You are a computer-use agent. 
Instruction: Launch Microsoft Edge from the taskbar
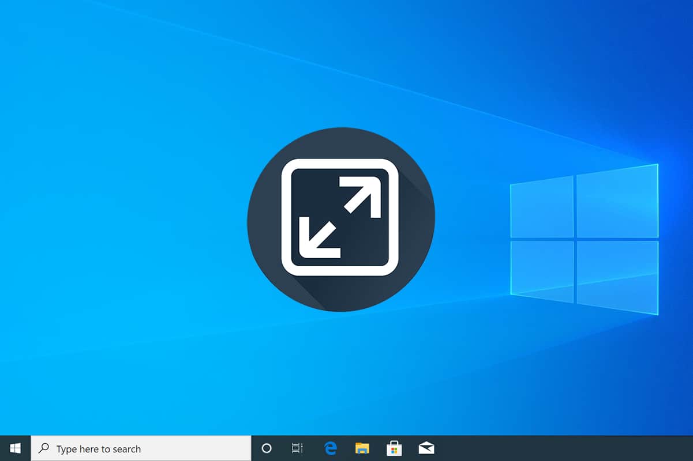click(x=331, y=448)
